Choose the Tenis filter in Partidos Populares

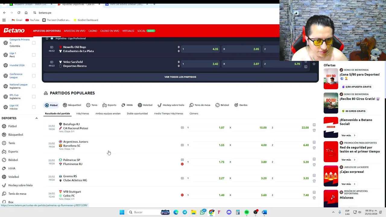pos(92,105)
